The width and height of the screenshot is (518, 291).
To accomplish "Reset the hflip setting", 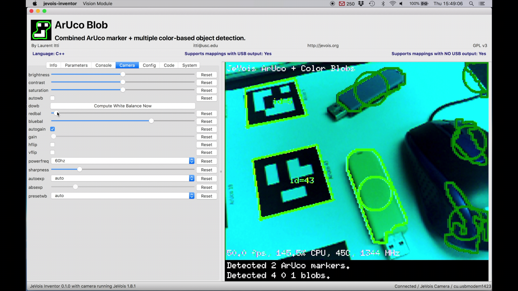I will tap(207, 145).
